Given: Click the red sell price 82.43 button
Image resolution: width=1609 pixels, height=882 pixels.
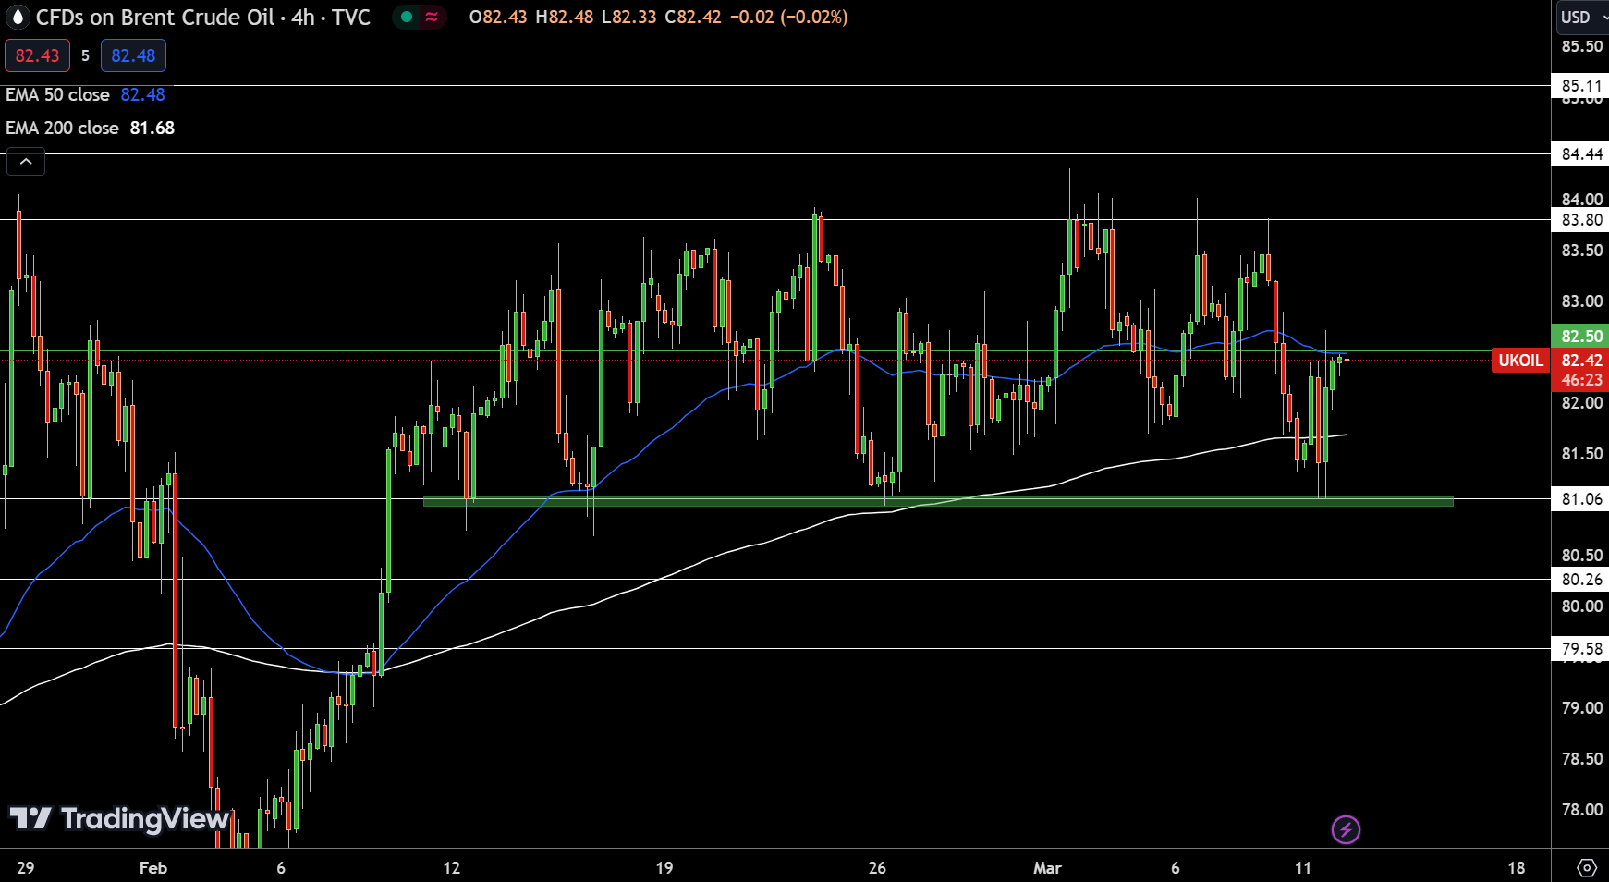Looking at the screenshot, I should tap(37, 55).
